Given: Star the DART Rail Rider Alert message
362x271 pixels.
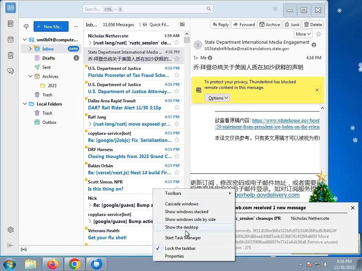Looking at the screenshot, I should click(x=177, y=107).
